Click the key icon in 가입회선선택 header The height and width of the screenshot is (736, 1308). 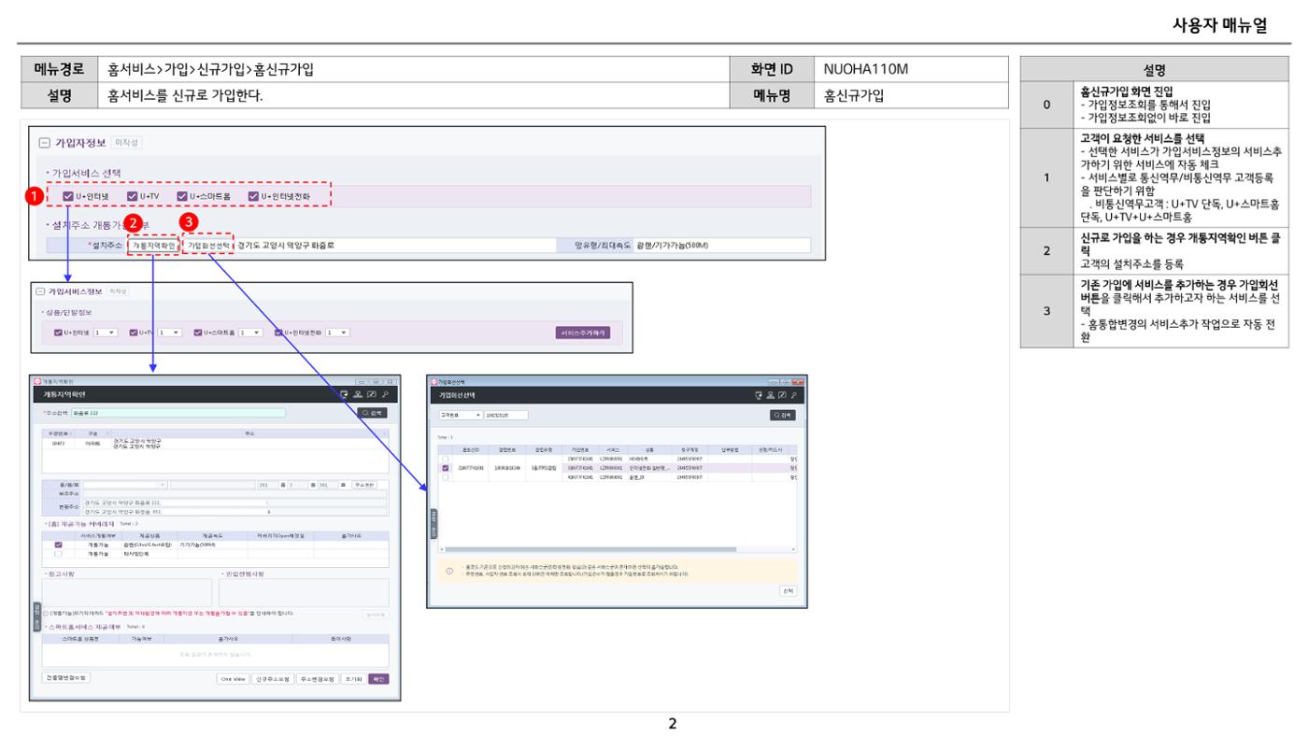[x=794, y=395]
